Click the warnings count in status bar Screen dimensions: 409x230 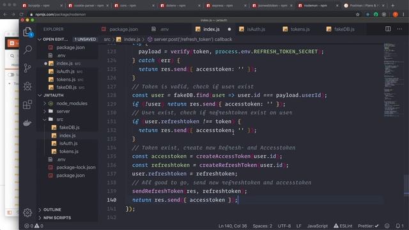39,226
